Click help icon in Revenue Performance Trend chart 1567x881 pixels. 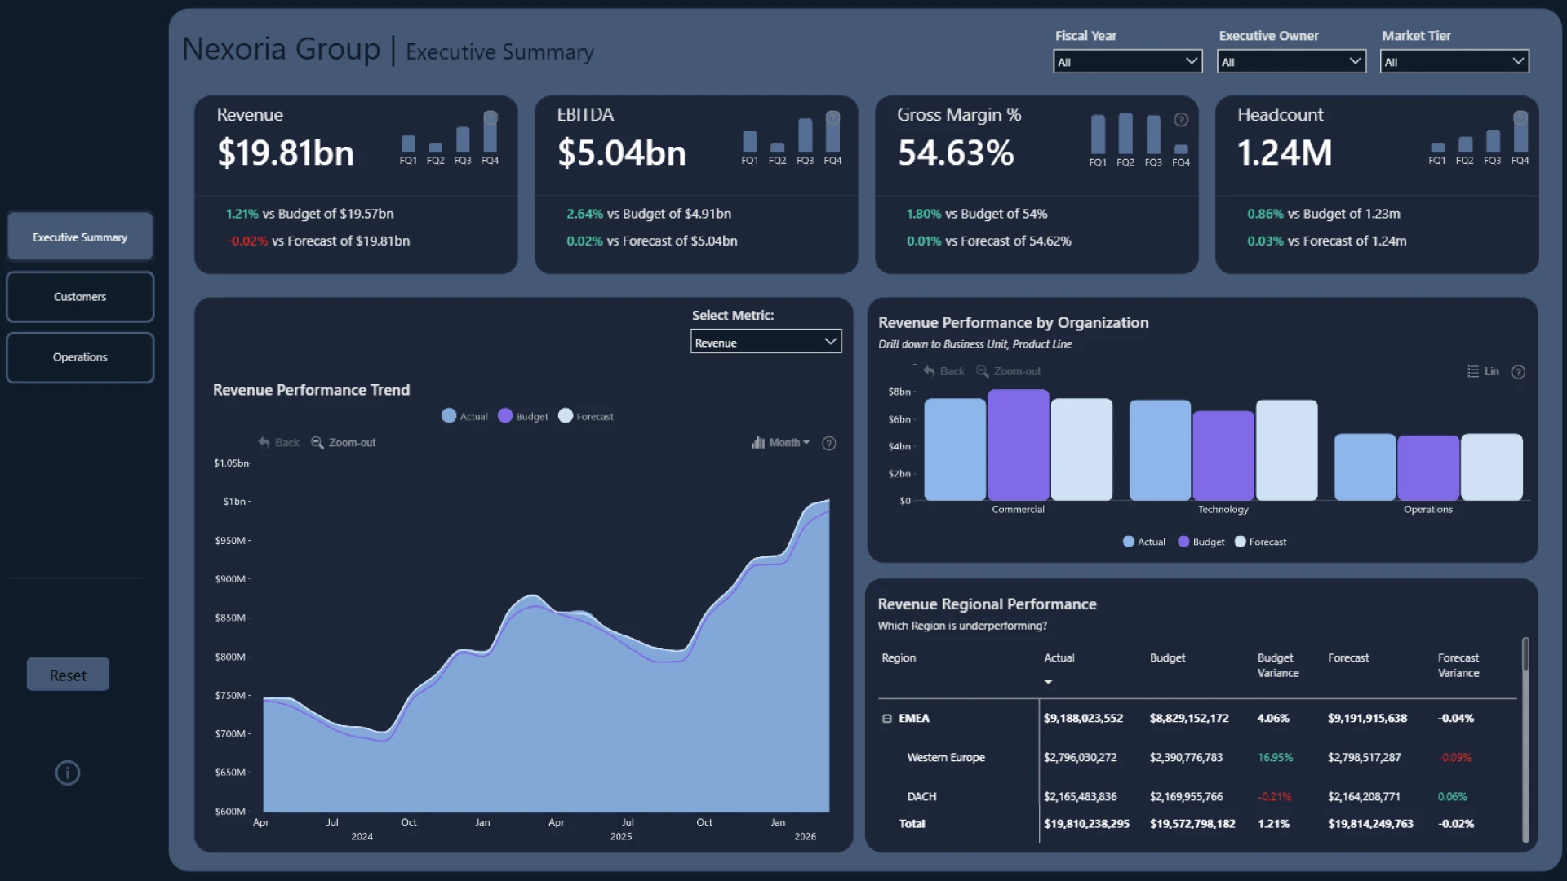pyautogui.click(x=828, y=443)
